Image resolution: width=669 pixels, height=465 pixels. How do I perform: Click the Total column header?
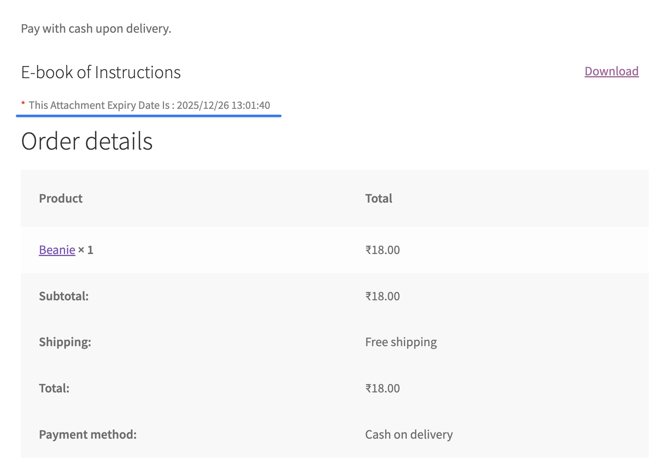point(378,198)
